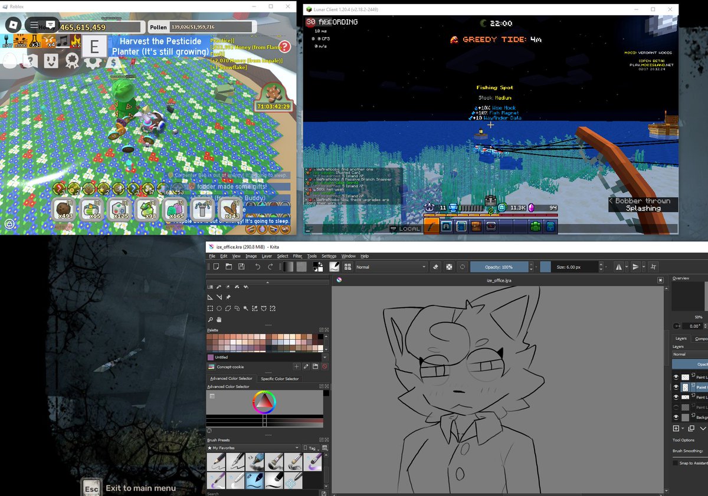
Task: Open the Roblox chat bubble icon
Action: (51, 25)
